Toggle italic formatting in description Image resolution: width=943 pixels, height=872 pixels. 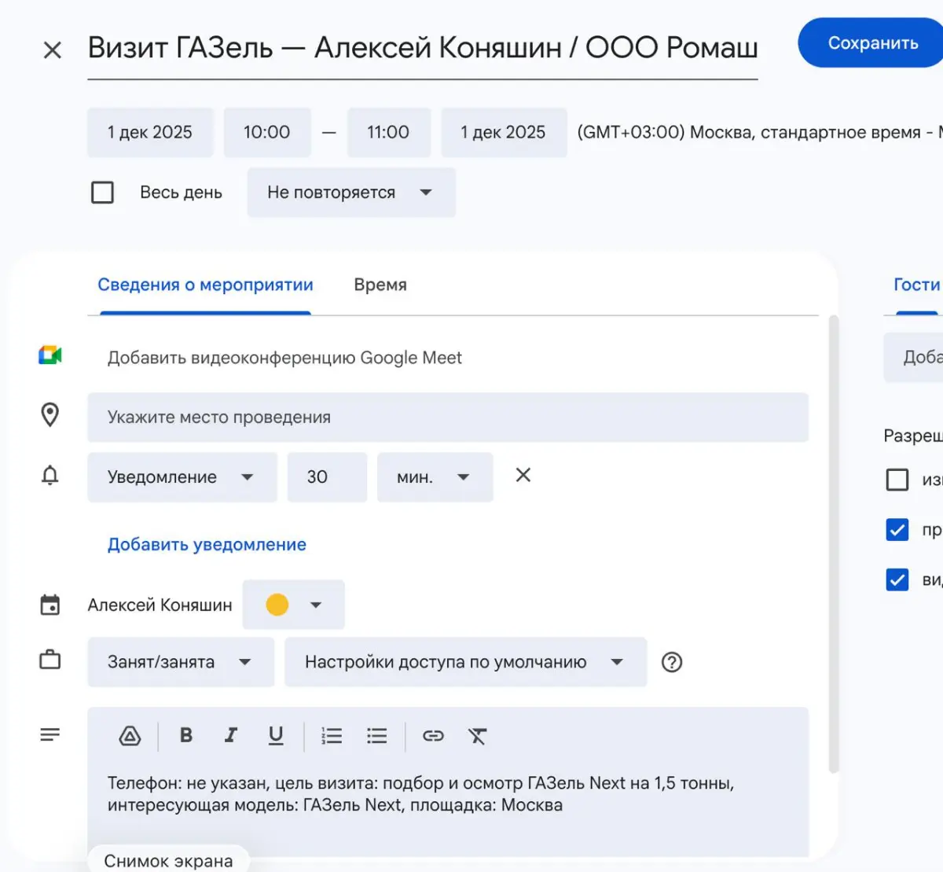point(231,735)
